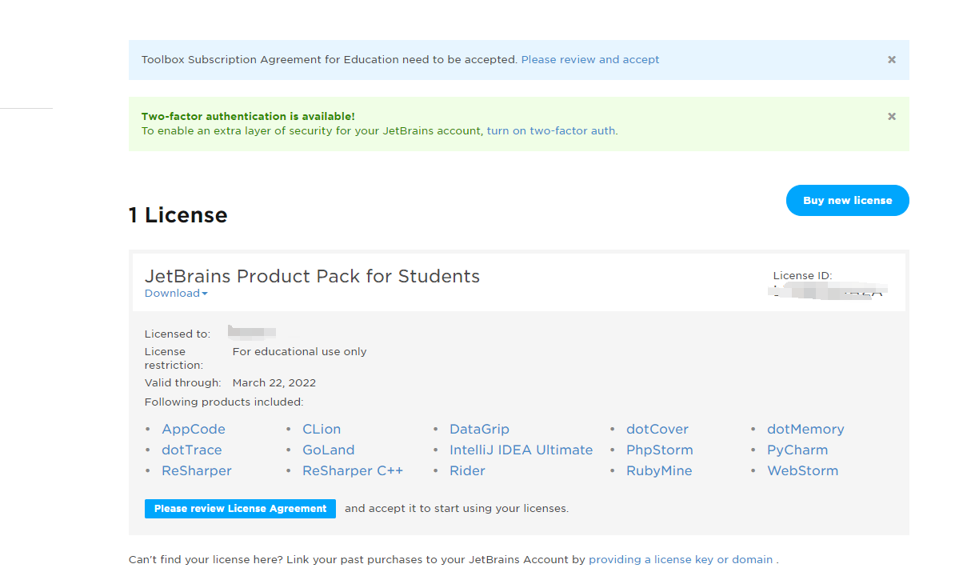Screen dimensions: 955x576
Task: Open IntelliJ IDEA Ultimate link
Action: coord(521,450)
